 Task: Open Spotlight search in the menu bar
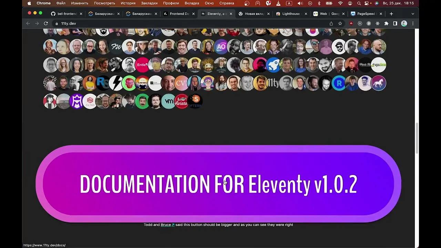pos(359,3)
